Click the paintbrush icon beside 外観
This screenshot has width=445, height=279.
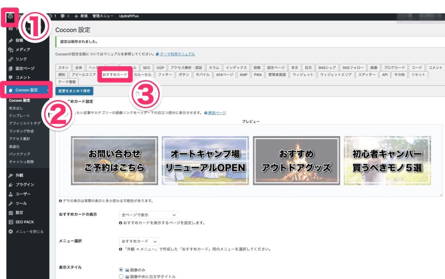pyautogui.click(x=11, y=175)
